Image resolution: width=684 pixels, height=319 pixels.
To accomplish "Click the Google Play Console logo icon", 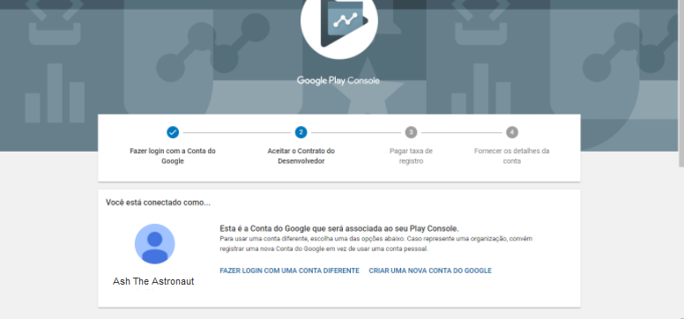I will click(339, 21).
